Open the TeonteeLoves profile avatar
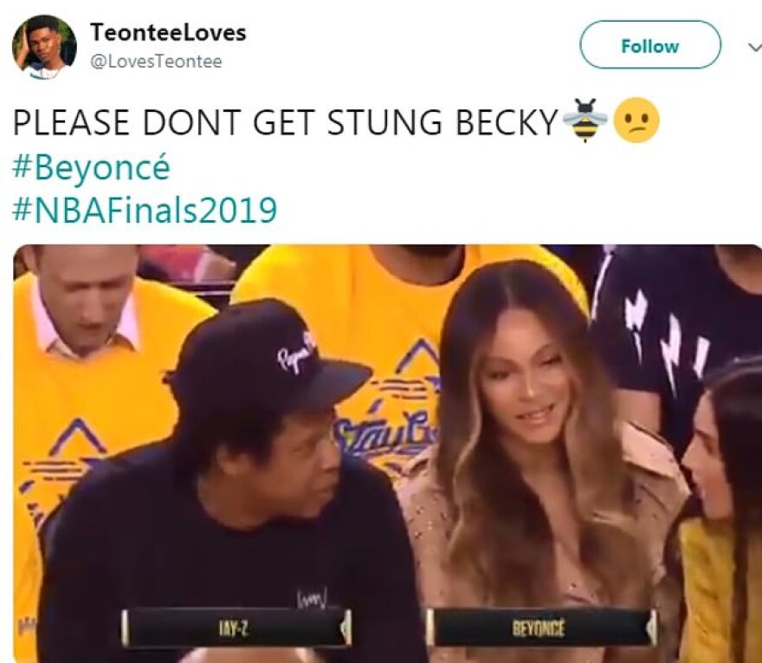The image size is (762, 663). tap(44, 47)
